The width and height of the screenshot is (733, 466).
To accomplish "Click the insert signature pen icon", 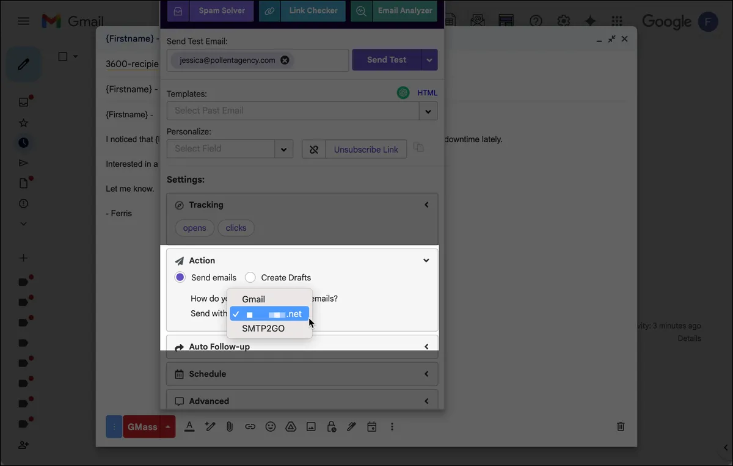I will click(x=351, y=426).
